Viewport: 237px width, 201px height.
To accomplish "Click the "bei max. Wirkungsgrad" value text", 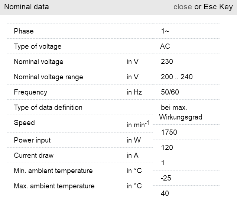I will click(181, 112).
